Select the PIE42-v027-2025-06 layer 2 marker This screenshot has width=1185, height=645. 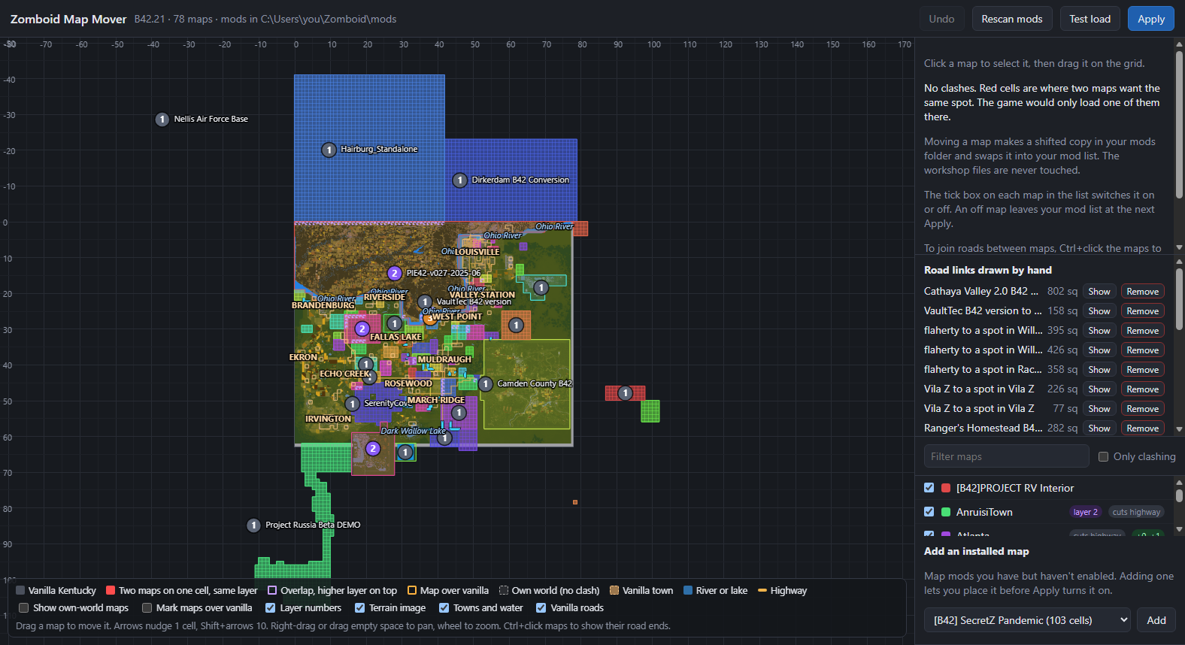click(x=394, y=274)
